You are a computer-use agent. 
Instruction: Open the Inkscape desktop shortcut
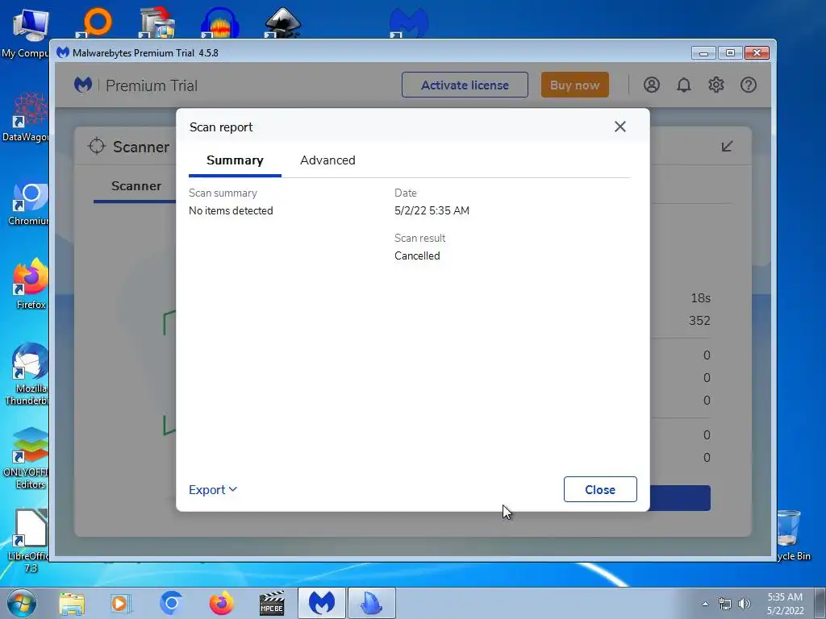pos(283,23)
